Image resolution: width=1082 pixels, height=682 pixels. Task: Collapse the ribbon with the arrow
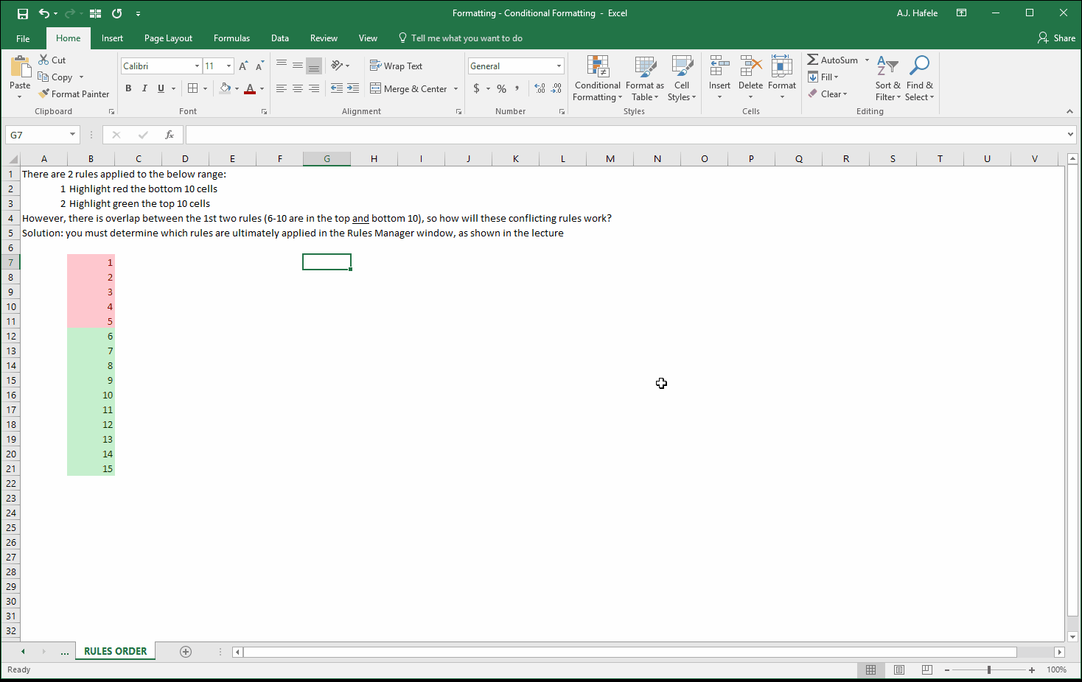click(1069, 111)
